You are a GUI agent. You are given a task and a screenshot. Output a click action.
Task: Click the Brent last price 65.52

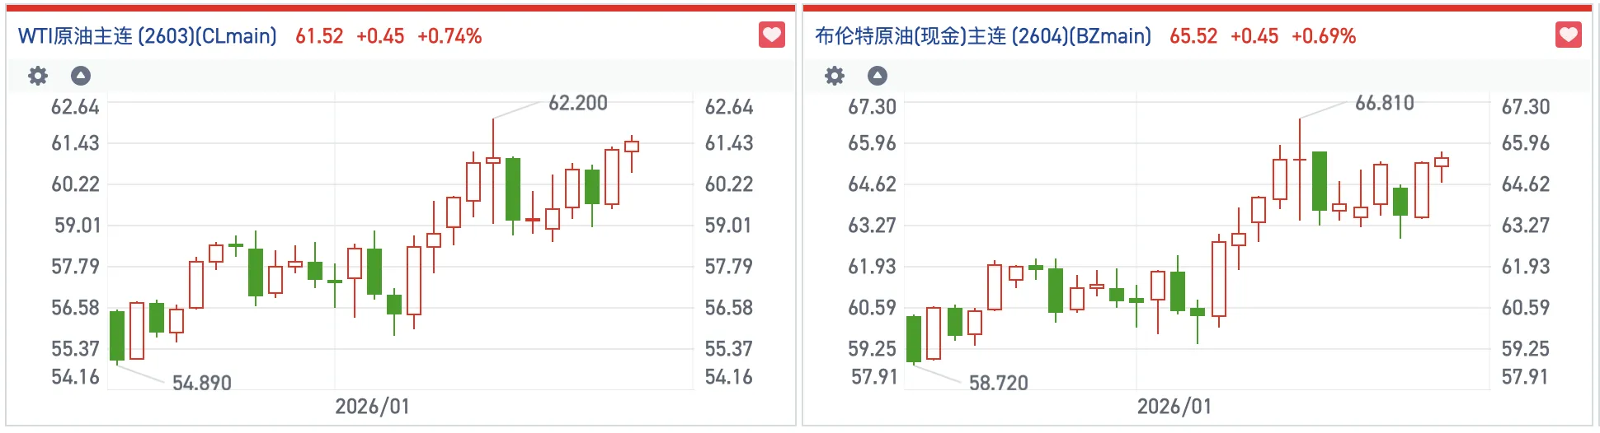pos(1193,36)
